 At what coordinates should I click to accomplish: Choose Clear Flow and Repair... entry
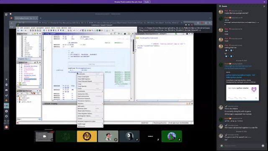(90, 81)
